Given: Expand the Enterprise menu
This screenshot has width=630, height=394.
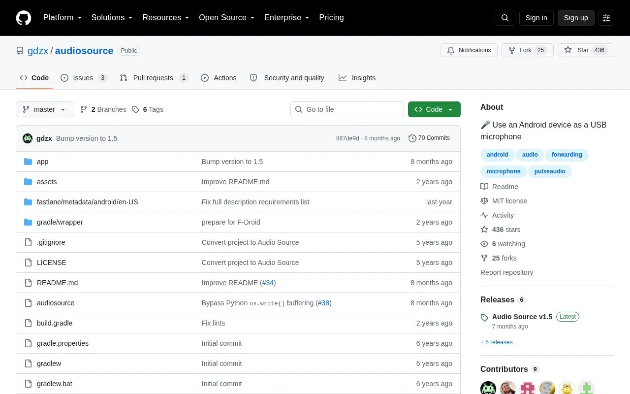Looking at the screenshot, I should (287, 18).
